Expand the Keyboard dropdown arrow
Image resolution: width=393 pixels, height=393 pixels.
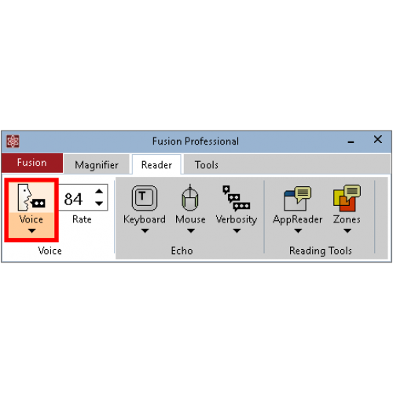145,231
